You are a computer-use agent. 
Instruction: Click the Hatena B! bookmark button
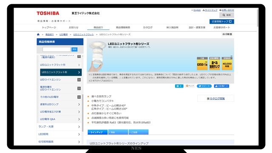click(179, 86)
